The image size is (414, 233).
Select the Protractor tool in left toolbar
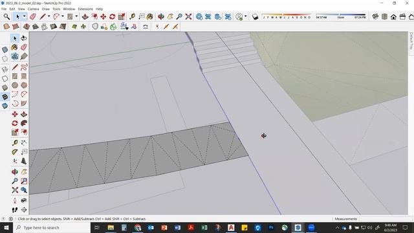click(15, 152)
